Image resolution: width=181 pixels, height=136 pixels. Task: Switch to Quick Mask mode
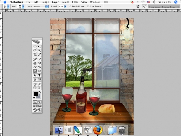[x=39, y=102]
